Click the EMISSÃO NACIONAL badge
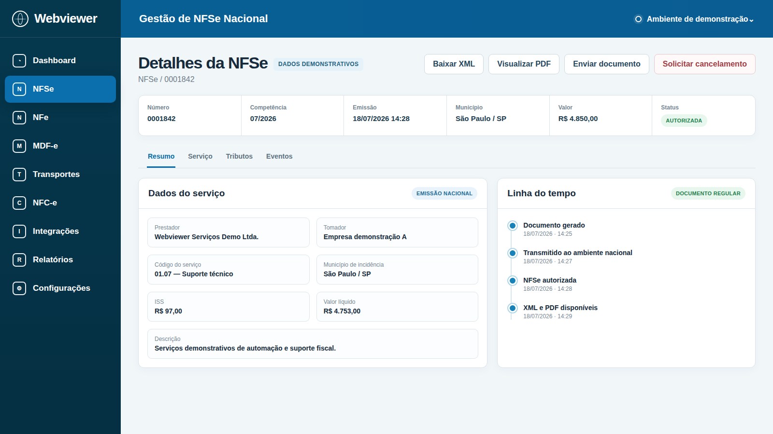 (x=444, y=193)
